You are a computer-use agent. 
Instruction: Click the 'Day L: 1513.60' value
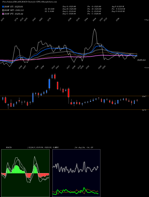coord(69,11)
